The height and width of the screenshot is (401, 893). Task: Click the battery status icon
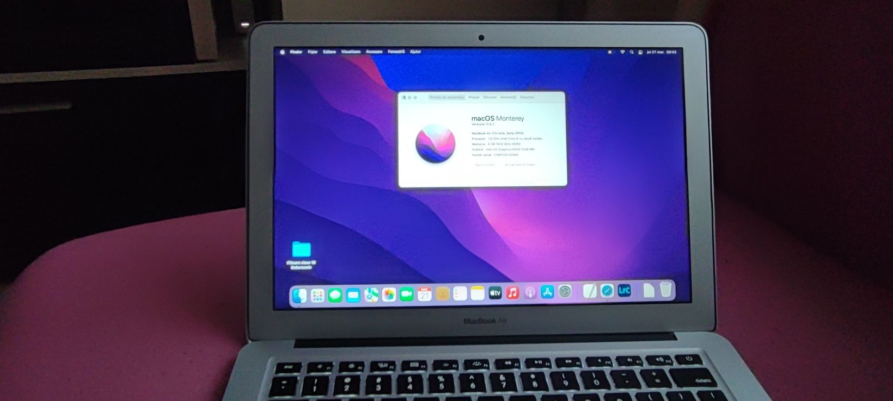point(610,52)
